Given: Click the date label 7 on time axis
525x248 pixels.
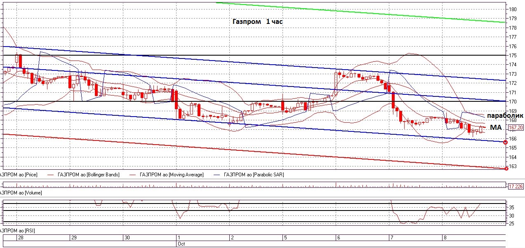Looking at the screenshot, I should coord(391,238).
